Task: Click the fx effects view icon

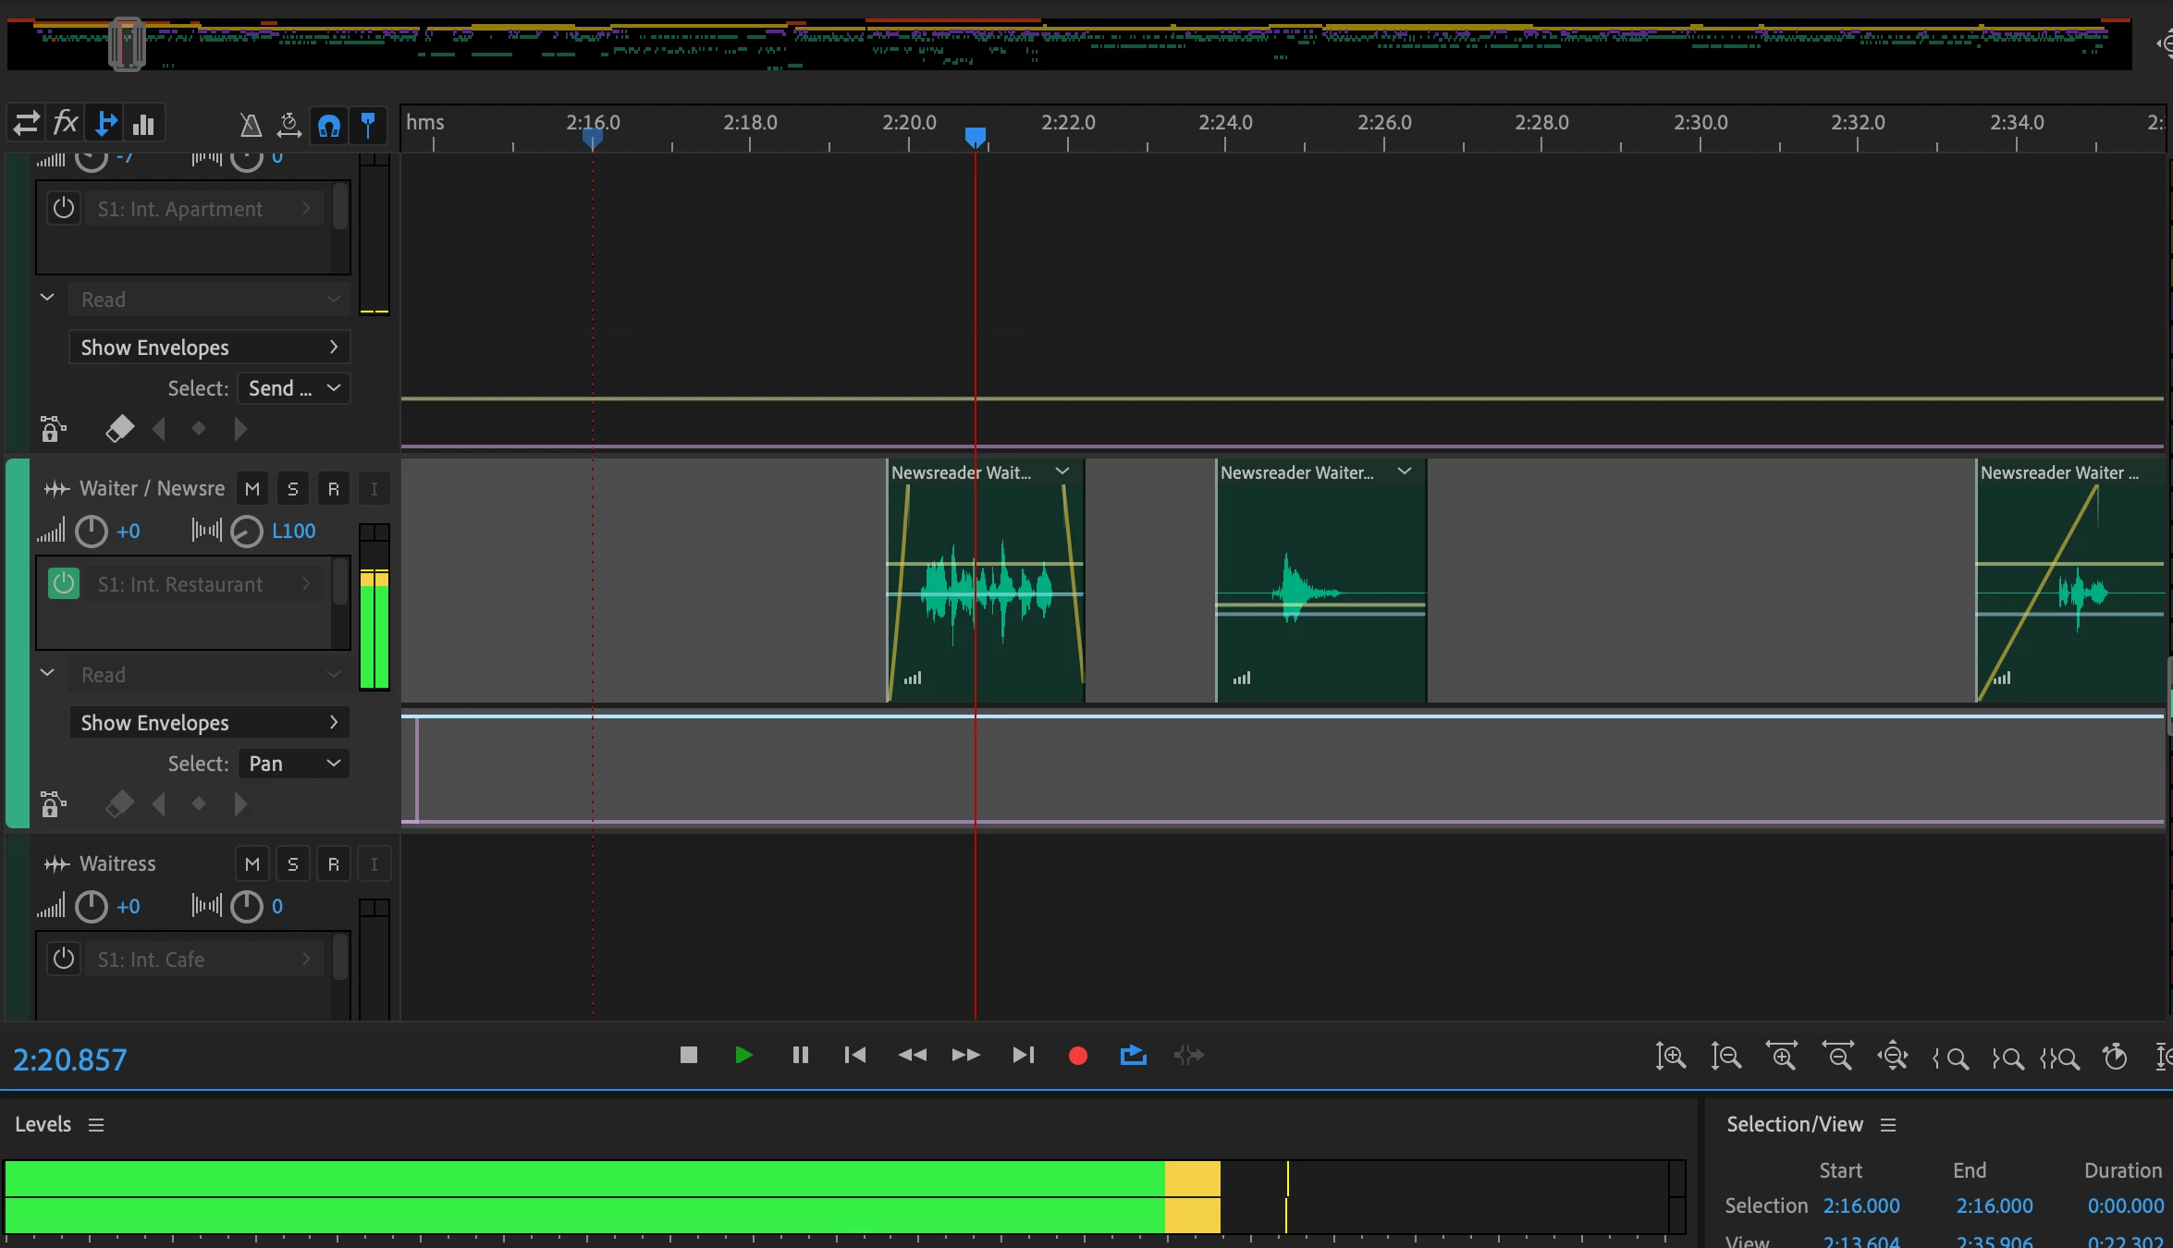Action: point(66,123)
